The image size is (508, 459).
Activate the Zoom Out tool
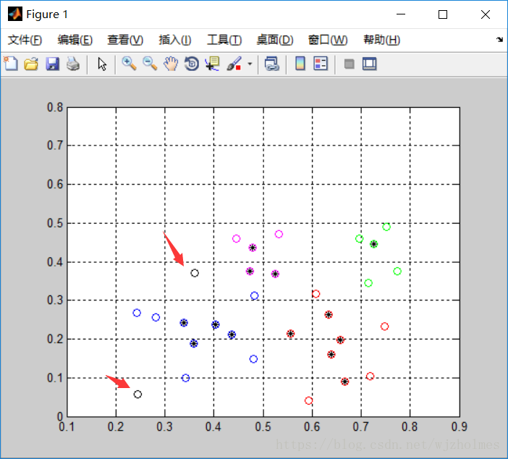click(150, 64)
